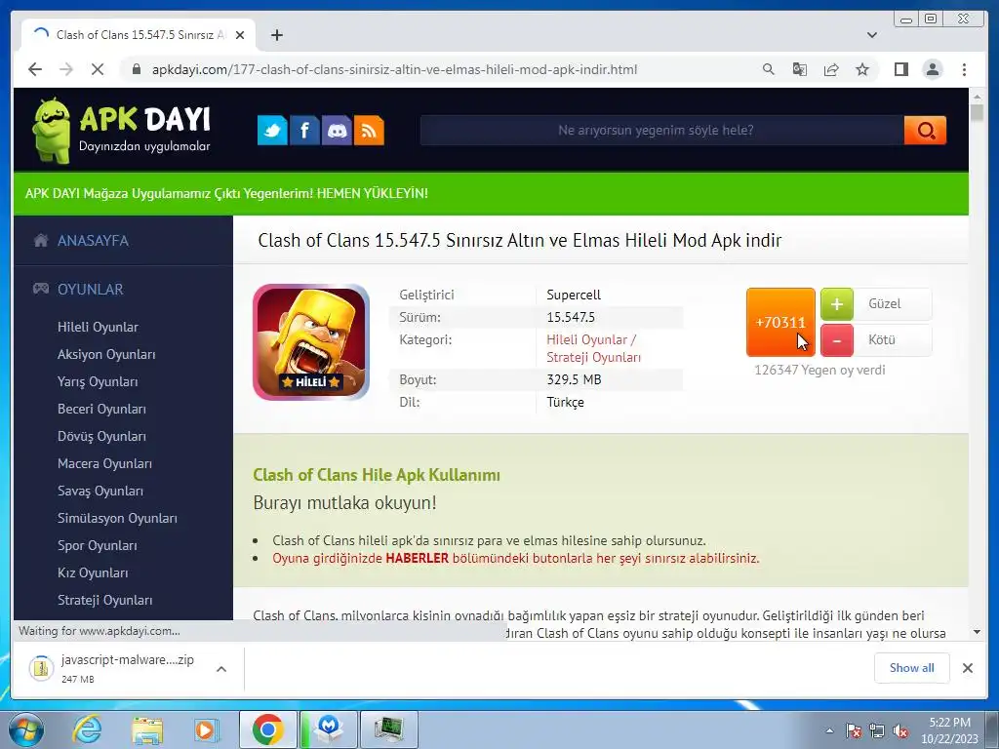Click the APK DAYI logo

coord(122,131)
